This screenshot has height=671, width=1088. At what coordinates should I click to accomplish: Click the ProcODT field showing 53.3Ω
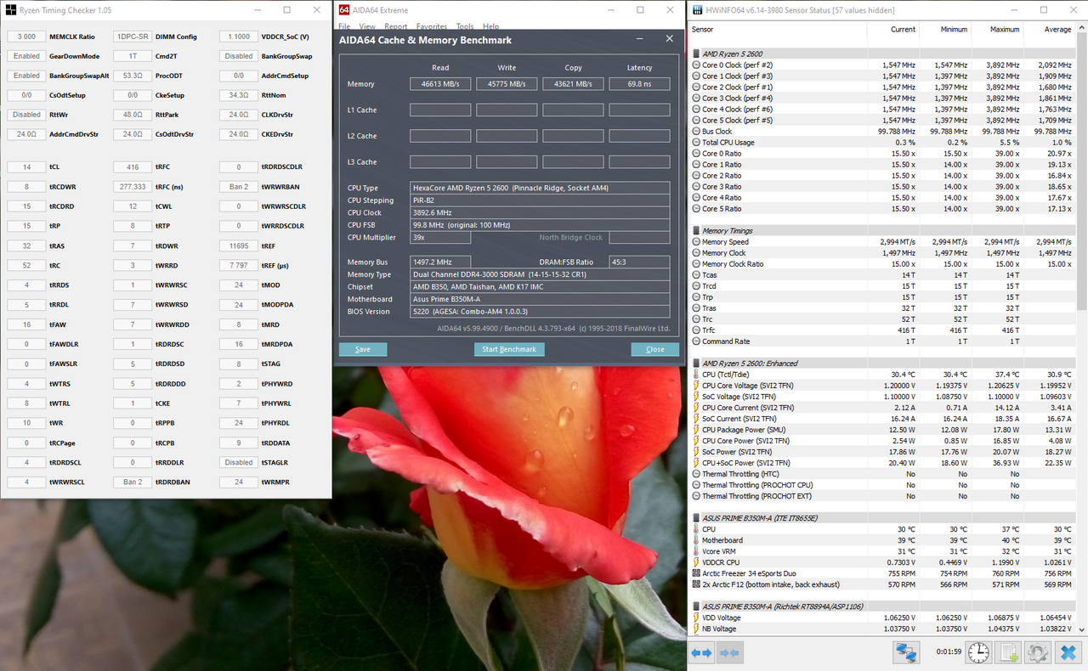click(x=133, y=76)
